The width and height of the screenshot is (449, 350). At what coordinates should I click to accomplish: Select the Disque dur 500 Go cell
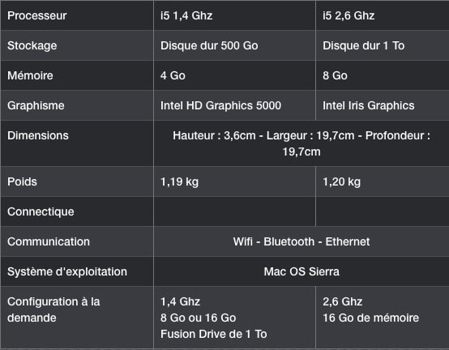(x=234, y=45)
